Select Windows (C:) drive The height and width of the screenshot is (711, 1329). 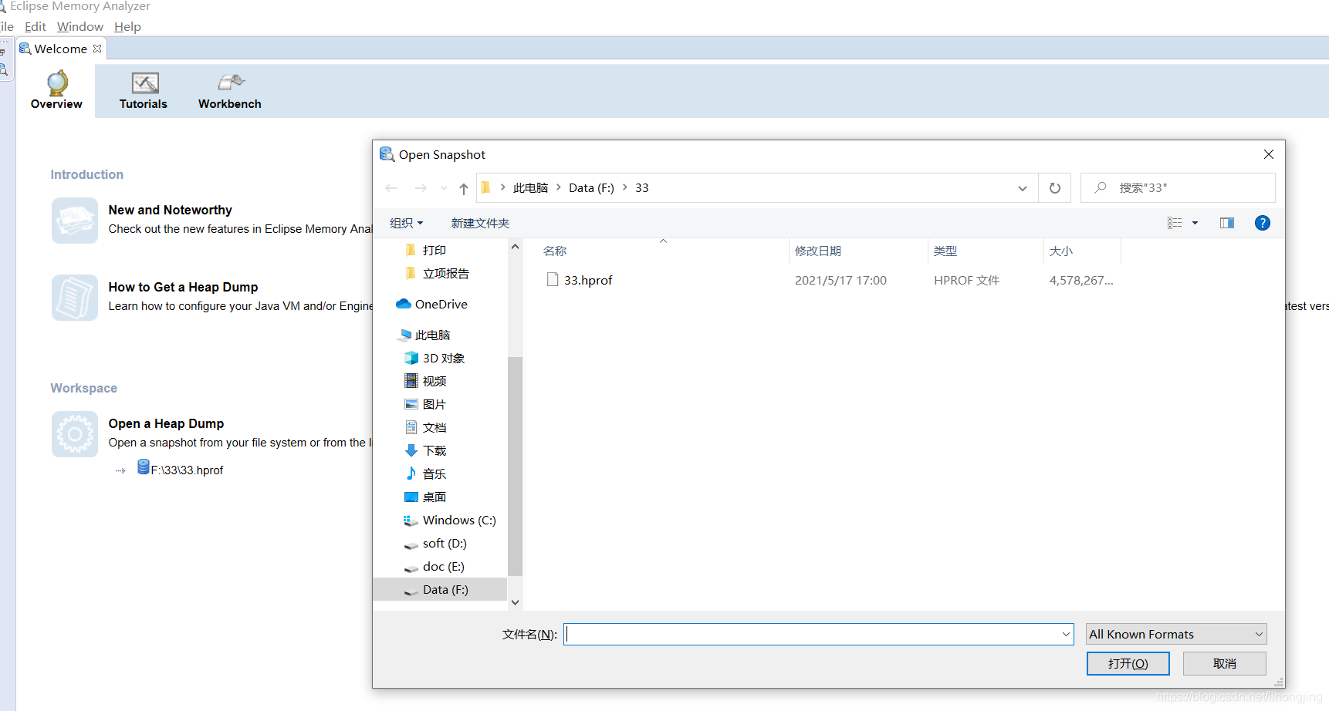(x=450, y=520)
